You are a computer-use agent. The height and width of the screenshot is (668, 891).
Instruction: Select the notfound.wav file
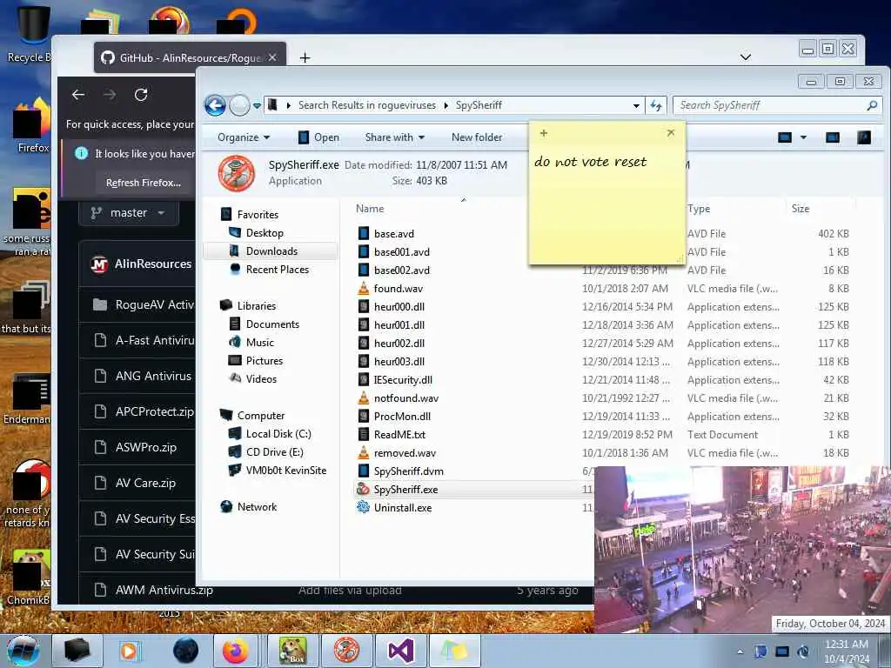(x=405, y=397)
